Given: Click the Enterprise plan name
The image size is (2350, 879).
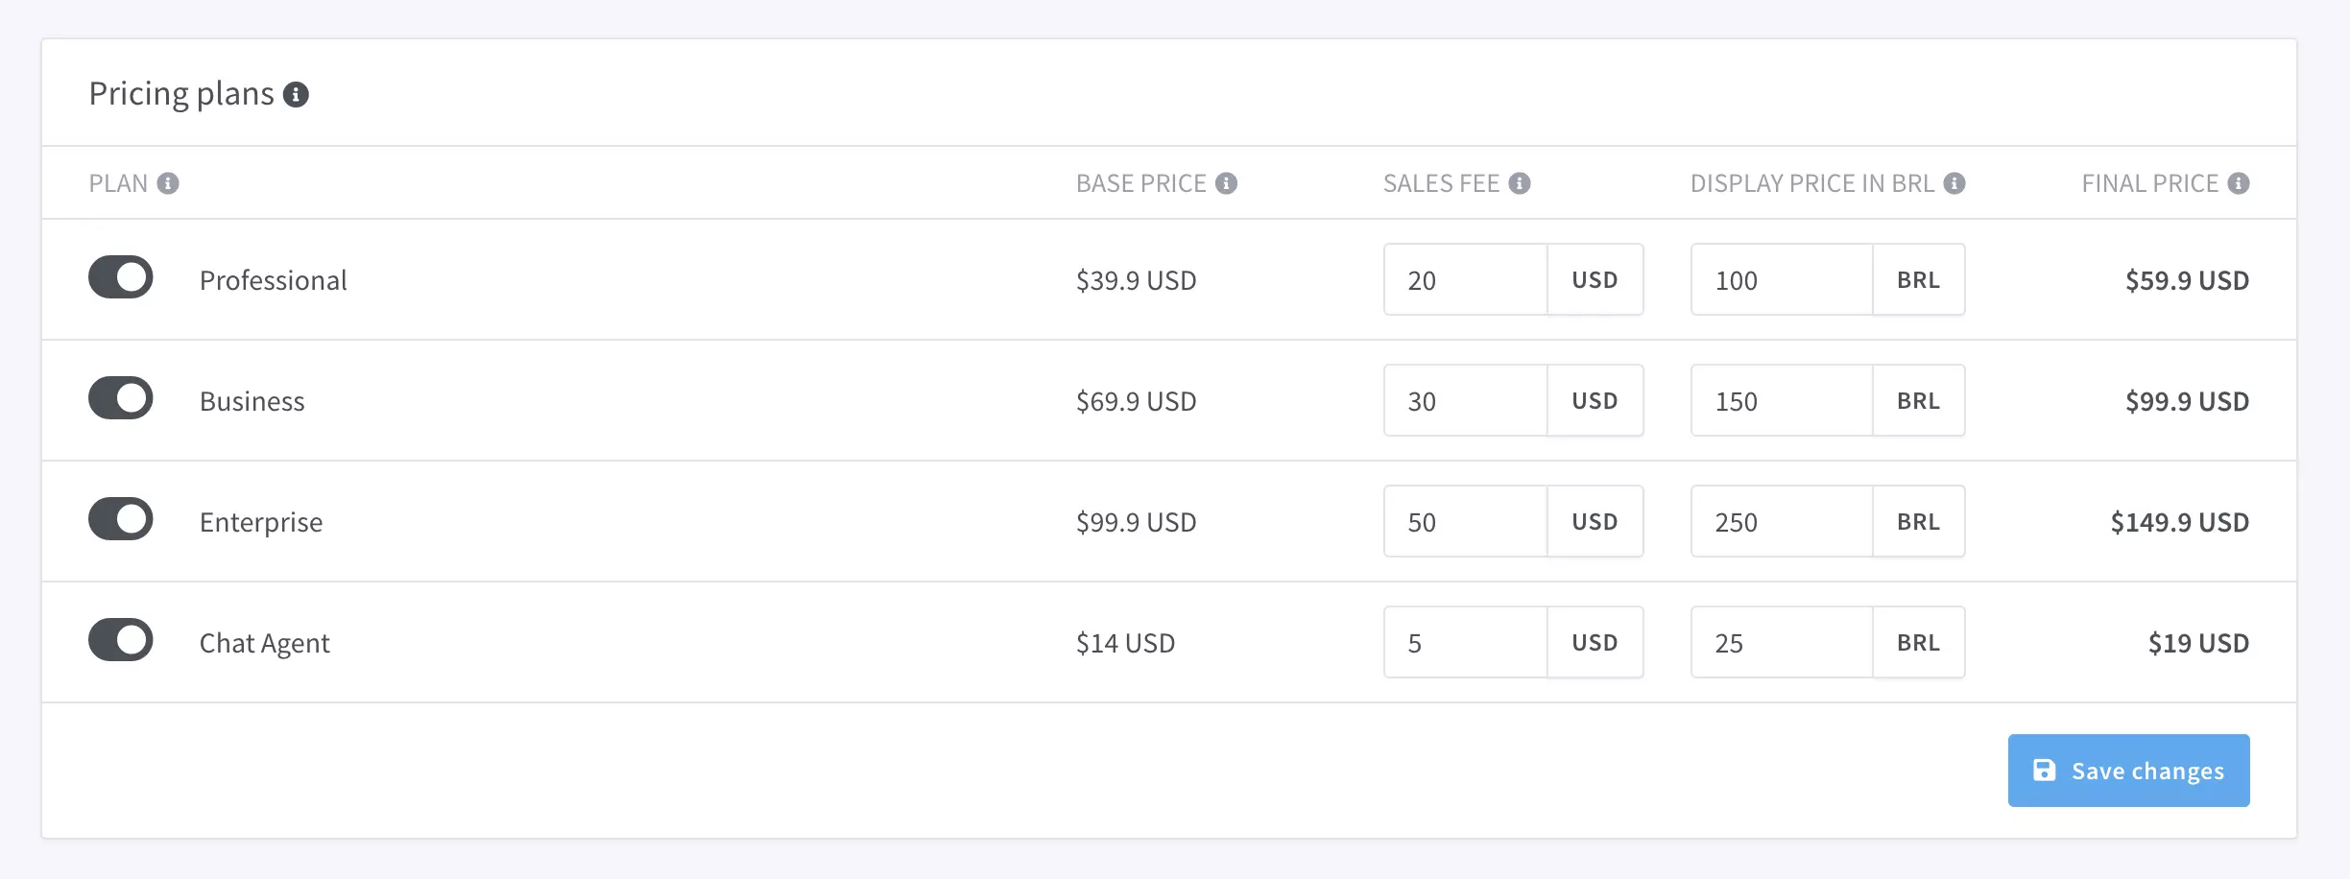Looking at the screenshot, I should pos(261,522).
